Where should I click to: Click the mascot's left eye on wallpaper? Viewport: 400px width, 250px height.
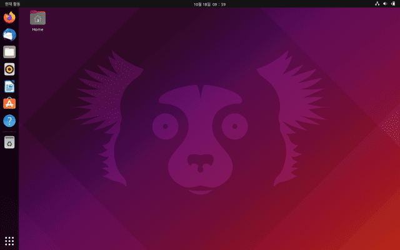[x=165, y=126]
